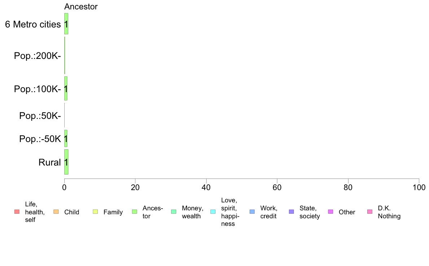Click the Pop.:100K- bar

coord(66,89)
